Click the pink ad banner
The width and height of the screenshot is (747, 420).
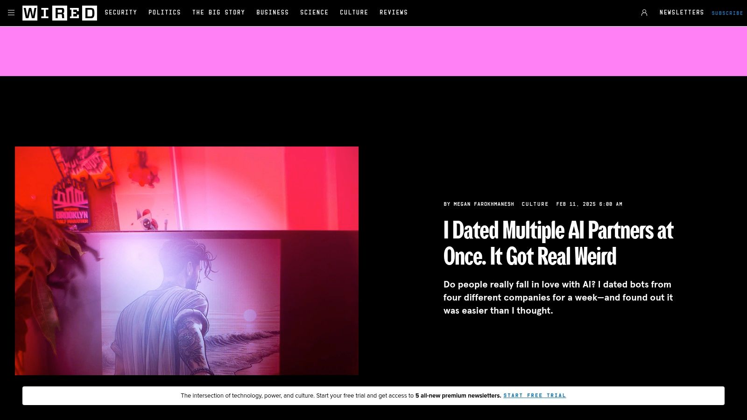373,51
